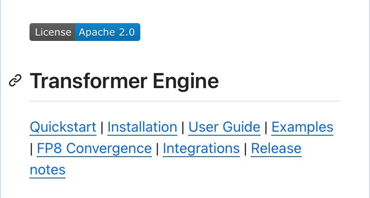Go to the Installation documentation link
Viewport: 370px width, 198px height.
[x=142, y=127]
